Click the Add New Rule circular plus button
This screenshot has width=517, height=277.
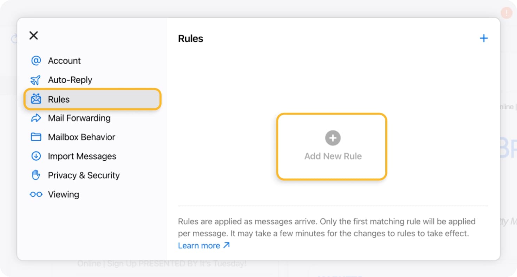click(332, 138)
